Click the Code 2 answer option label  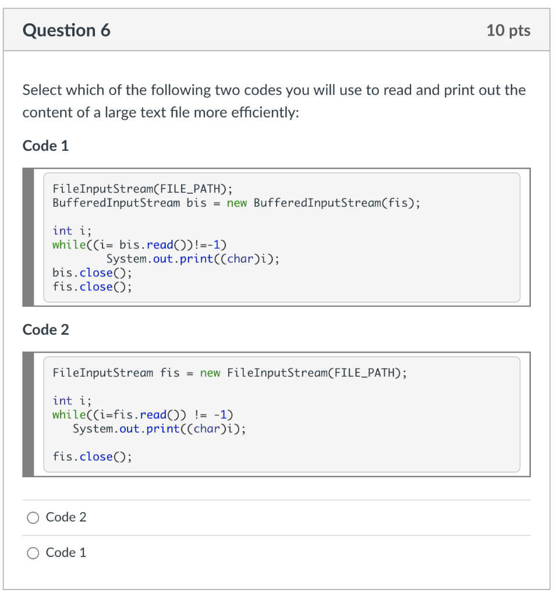tap(66, 517)
